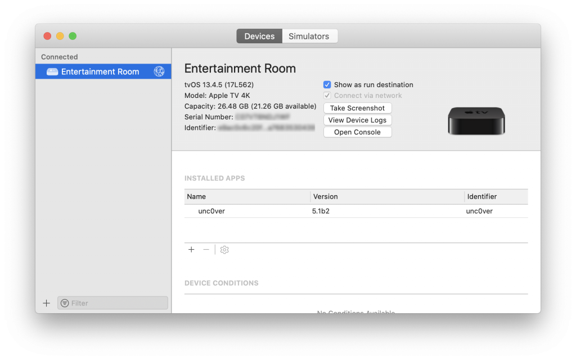Click the Apple TV icon in the sidebar row
The image size is (576, 360).
click(x=52, y=71)
